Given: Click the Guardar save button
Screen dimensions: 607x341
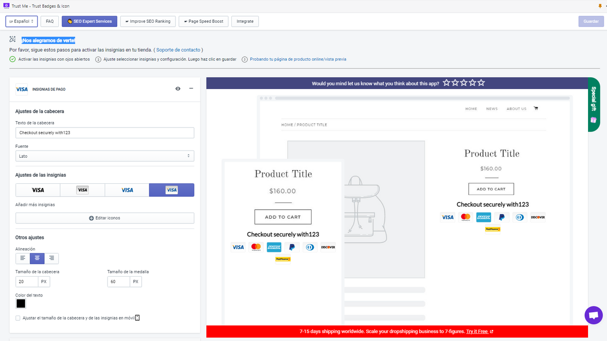Looking at the screenshot, I should (591, 21).
